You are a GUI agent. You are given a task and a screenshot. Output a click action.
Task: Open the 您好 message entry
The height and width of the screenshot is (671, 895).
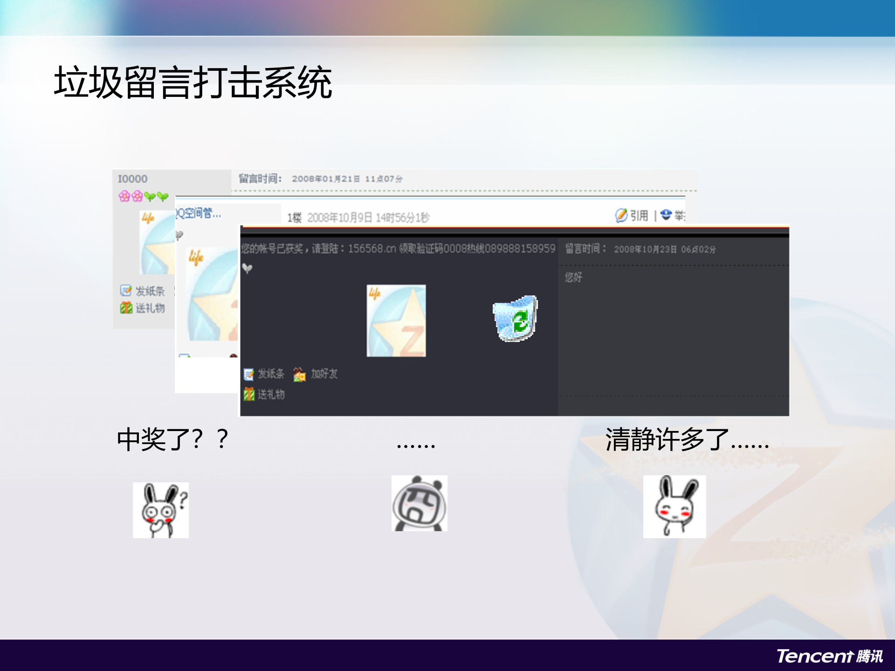coord(572,276)
